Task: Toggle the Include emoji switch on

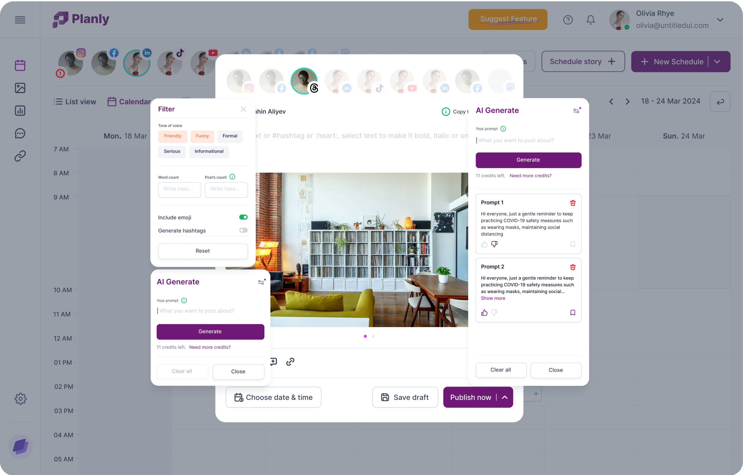Action: (x=244, y=217)
